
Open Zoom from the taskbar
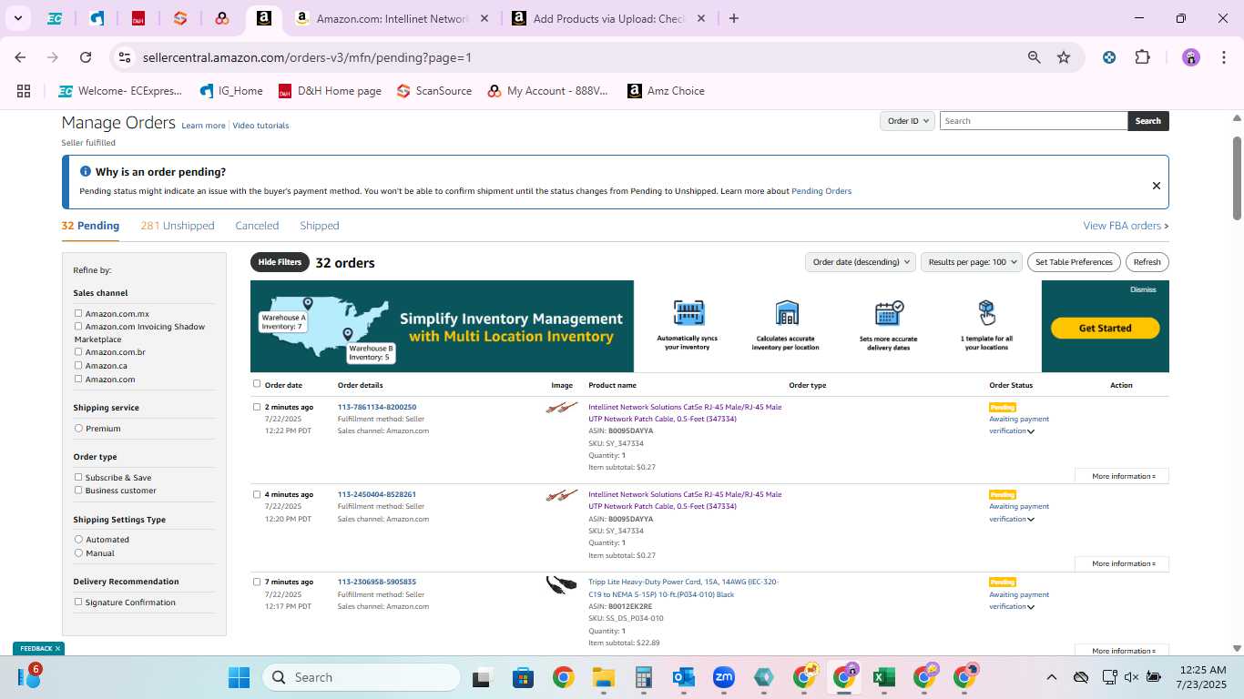coord(724,677)
